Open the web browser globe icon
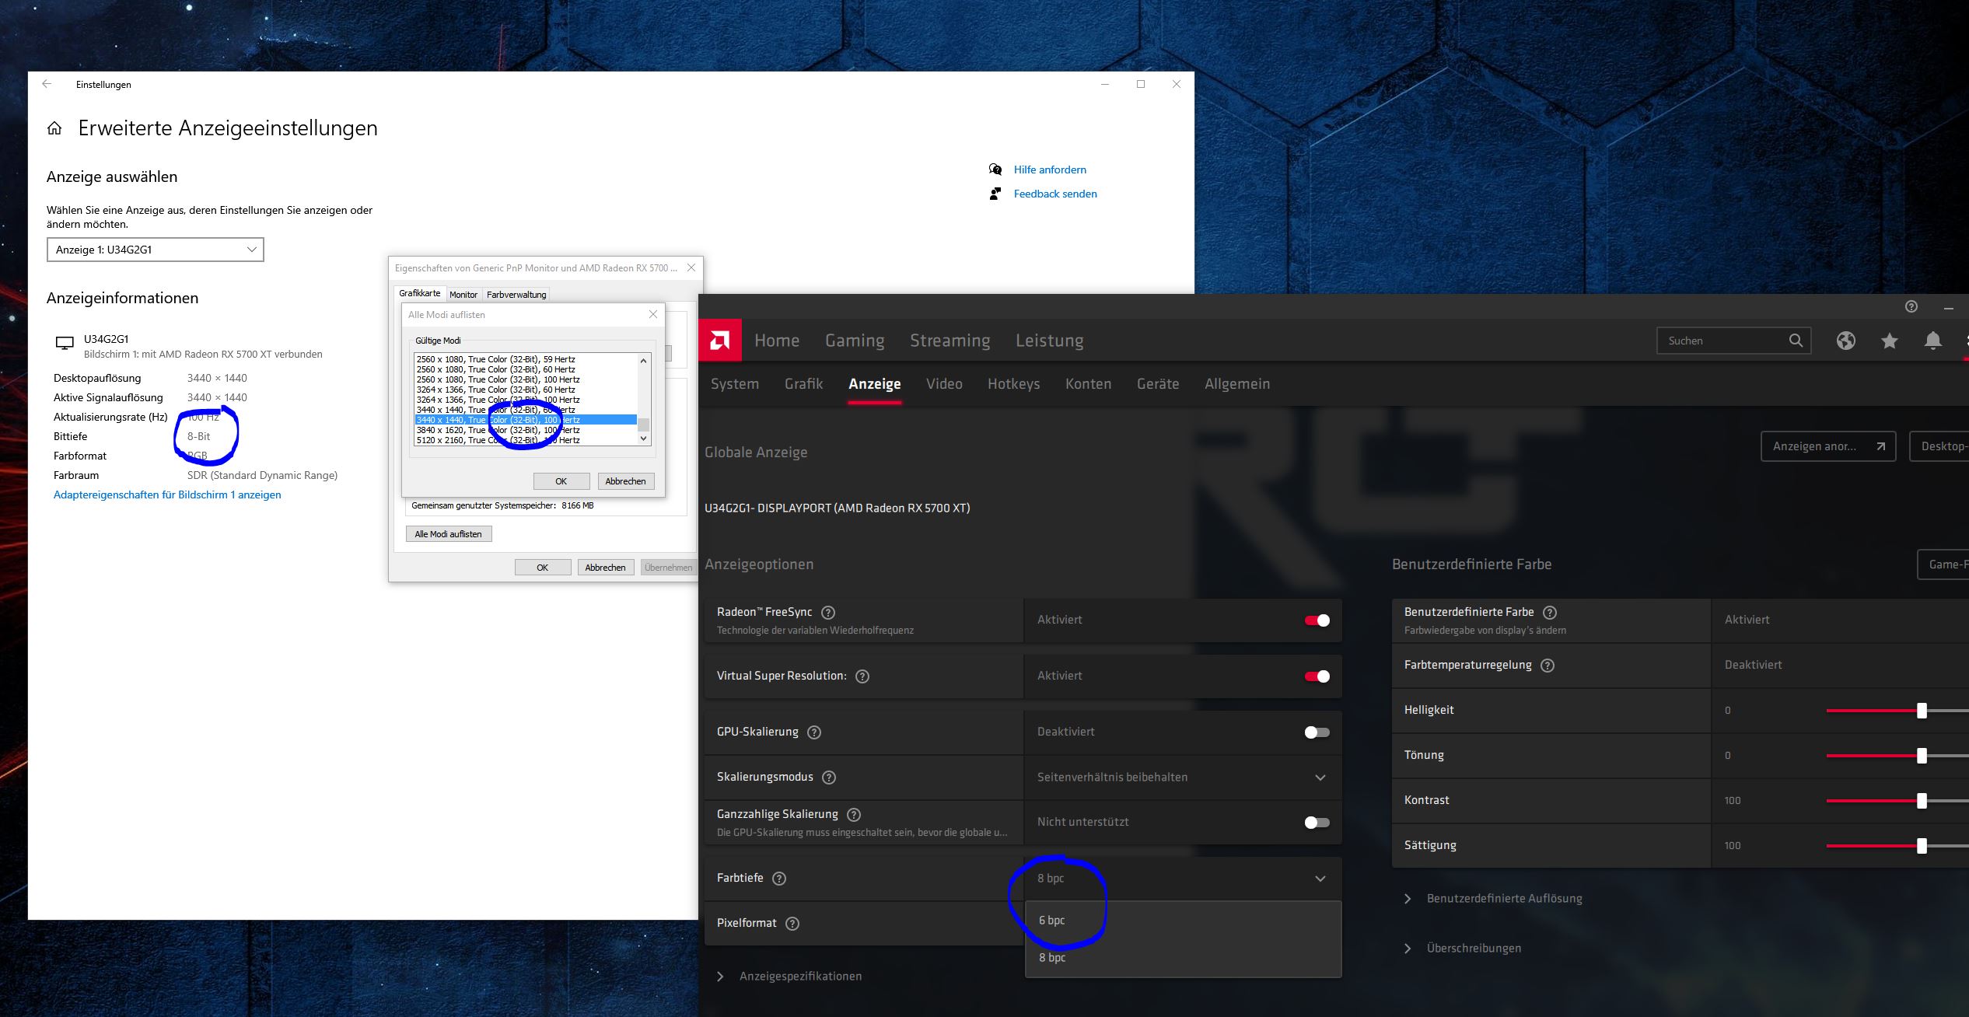This screenshot has height=1017, width=1969. point(1845,341)
